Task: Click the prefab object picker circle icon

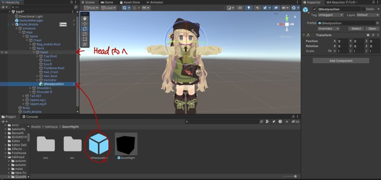Action: pyautogui.click(x=377, y=23)
